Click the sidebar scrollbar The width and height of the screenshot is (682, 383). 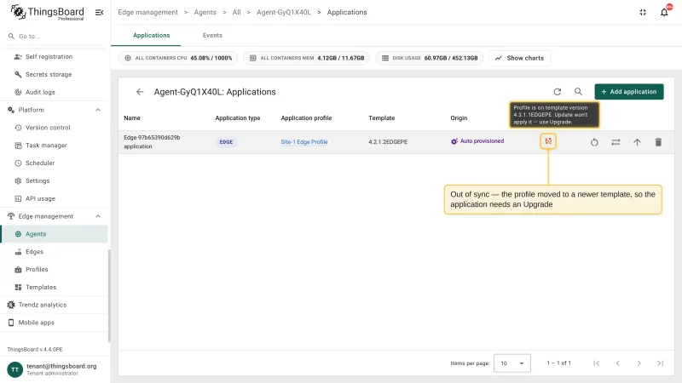pos(109,295)
